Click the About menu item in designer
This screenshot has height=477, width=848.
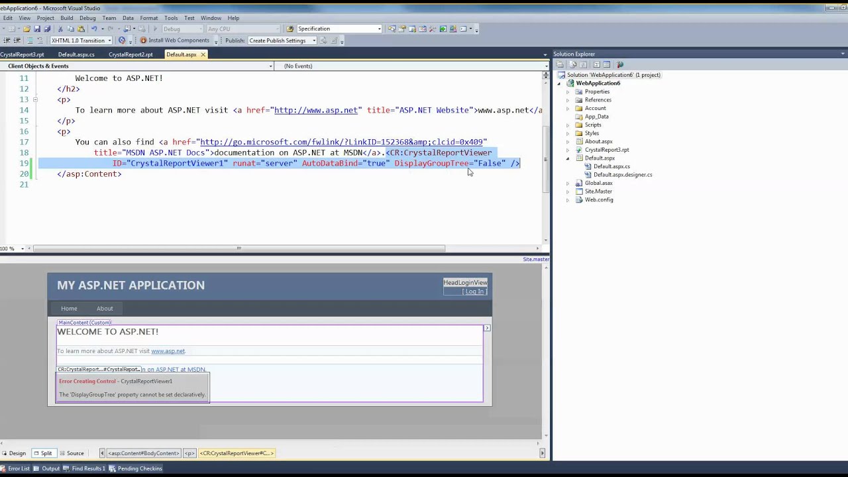105,309
